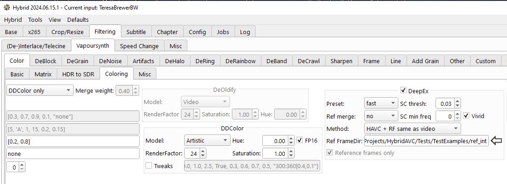
Task: Open the HDR to SDR tab
Action: pyautogui.click(x=78, y=74)
